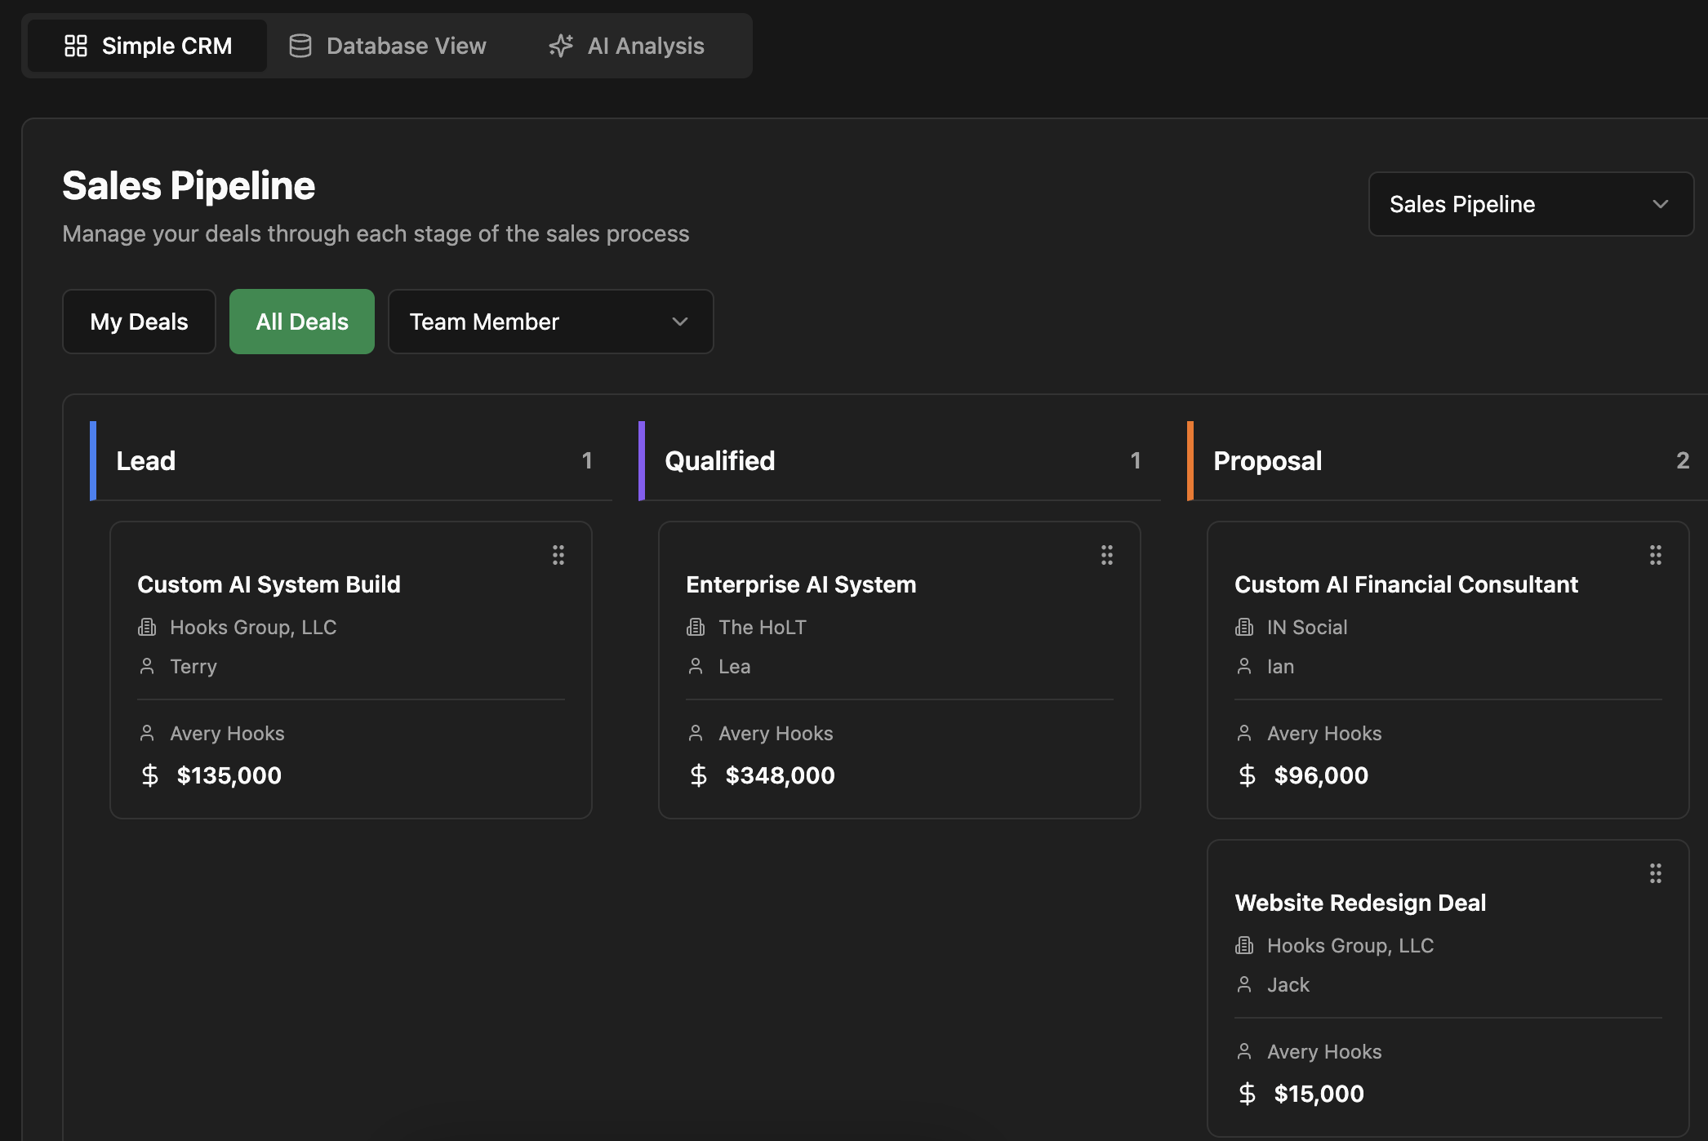The width and height of the screenshot is (1708, 1141).
Task: Switch to the My Deals filter
Action: coord(139,322)
